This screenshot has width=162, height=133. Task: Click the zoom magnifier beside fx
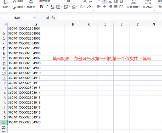point(47,17)
